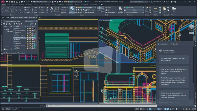Toggle lock for Floor layer
Screen dimensions: 197x111
click(x=31, y=34)
